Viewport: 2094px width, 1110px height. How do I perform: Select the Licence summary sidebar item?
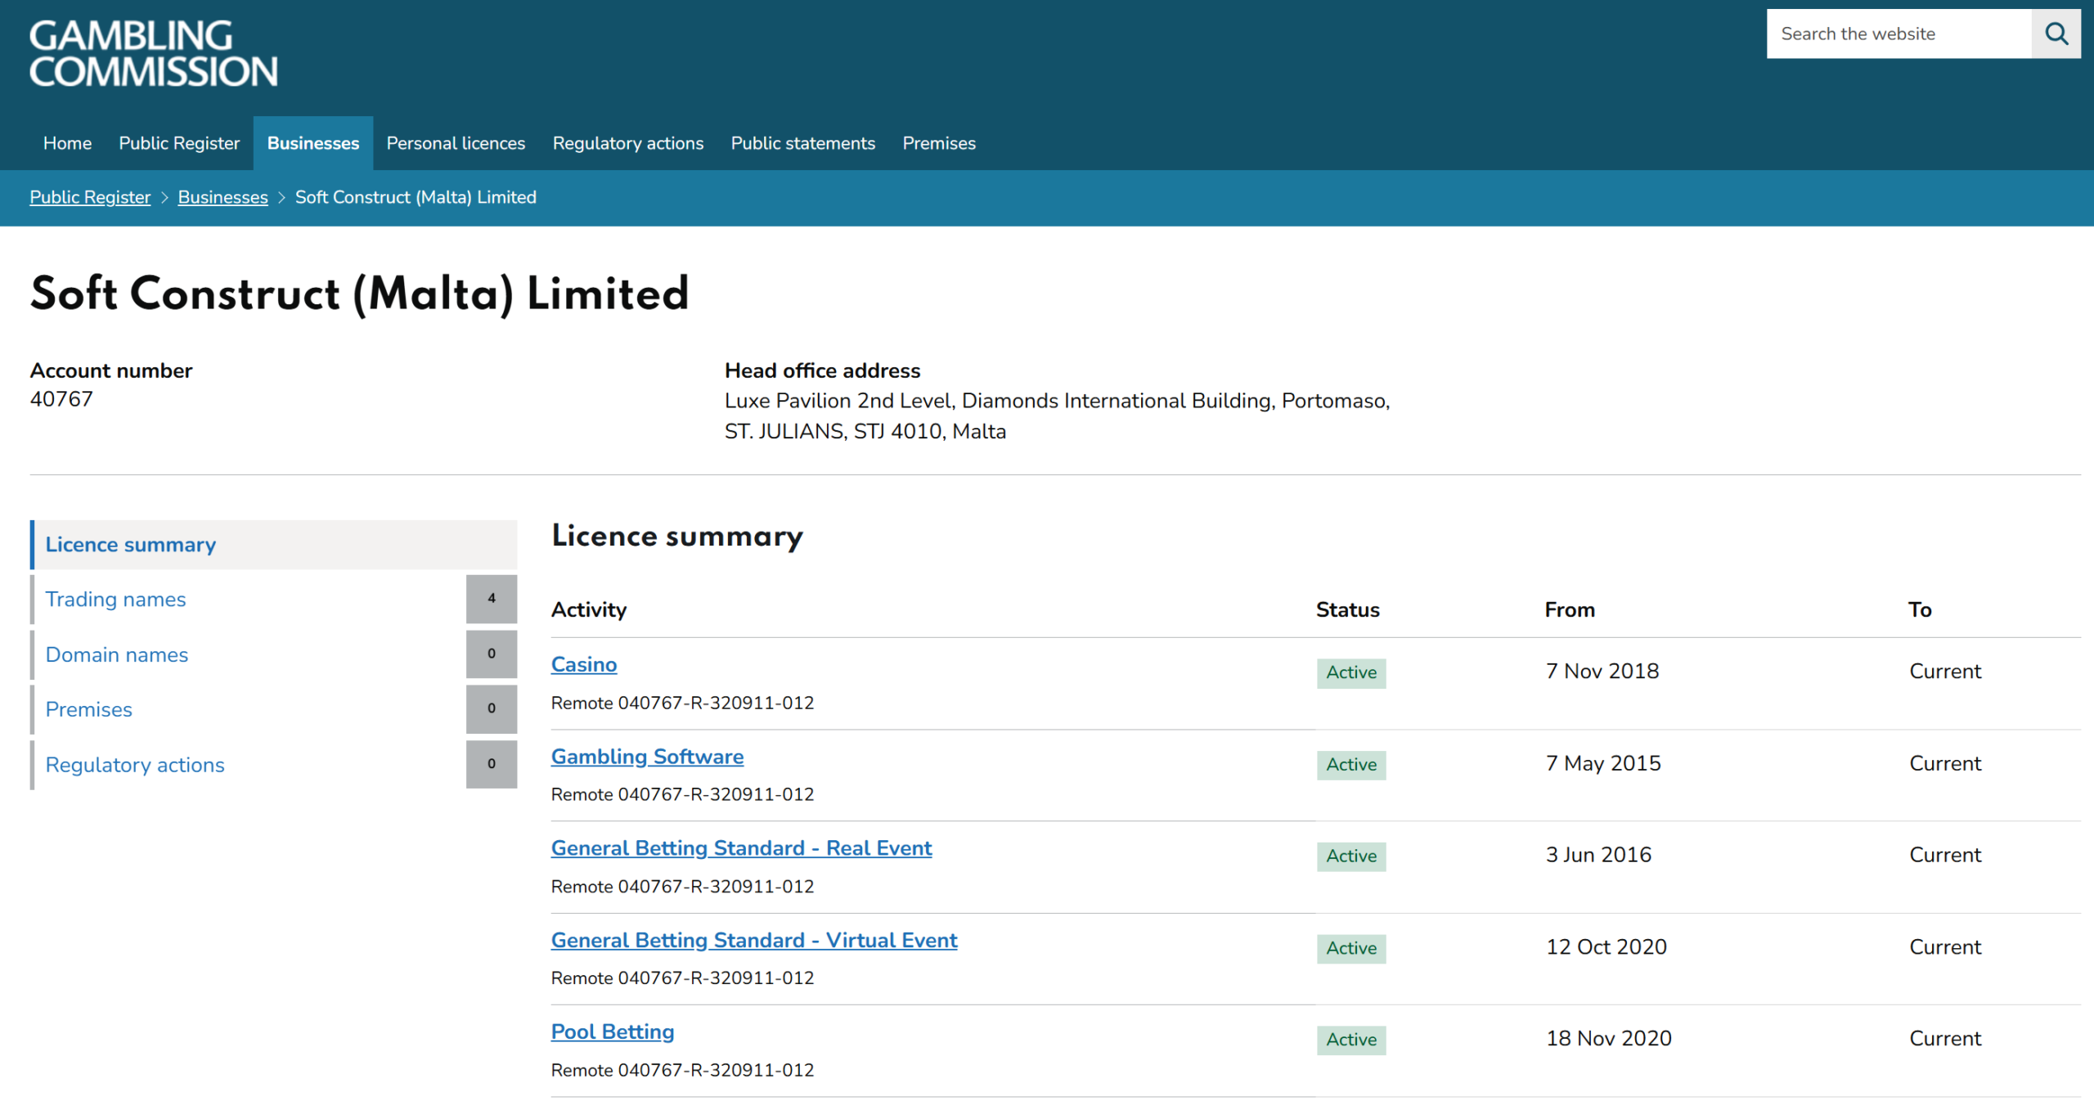[131, 545]
